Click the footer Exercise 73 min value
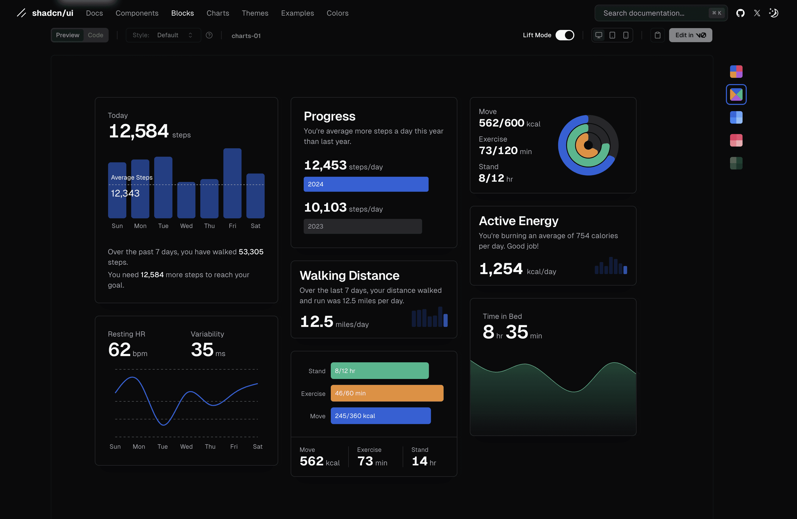The width and height of the screenshot is (797, 519). 372,461
